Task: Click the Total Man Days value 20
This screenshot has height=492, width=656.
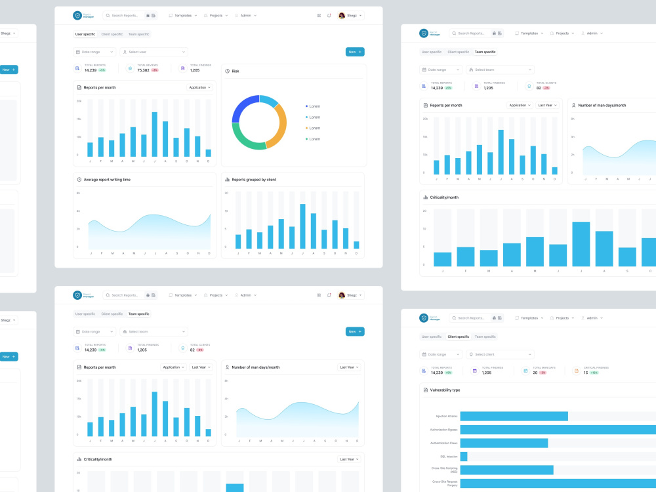Action: [535, 373]
